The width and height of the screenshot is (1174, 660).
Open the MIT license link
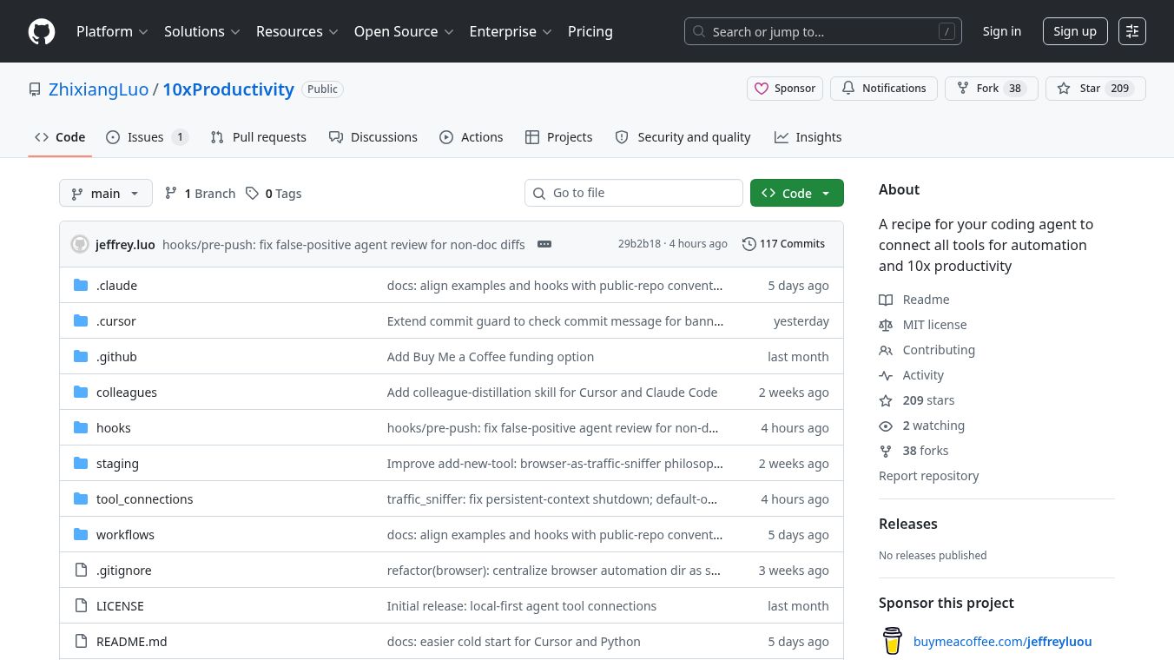click(934, 325)
